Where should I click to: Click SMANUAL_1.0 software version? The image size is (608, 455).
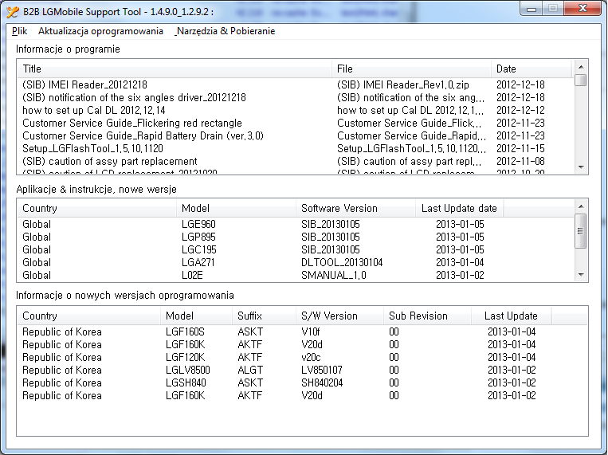(x=333, y=276)
